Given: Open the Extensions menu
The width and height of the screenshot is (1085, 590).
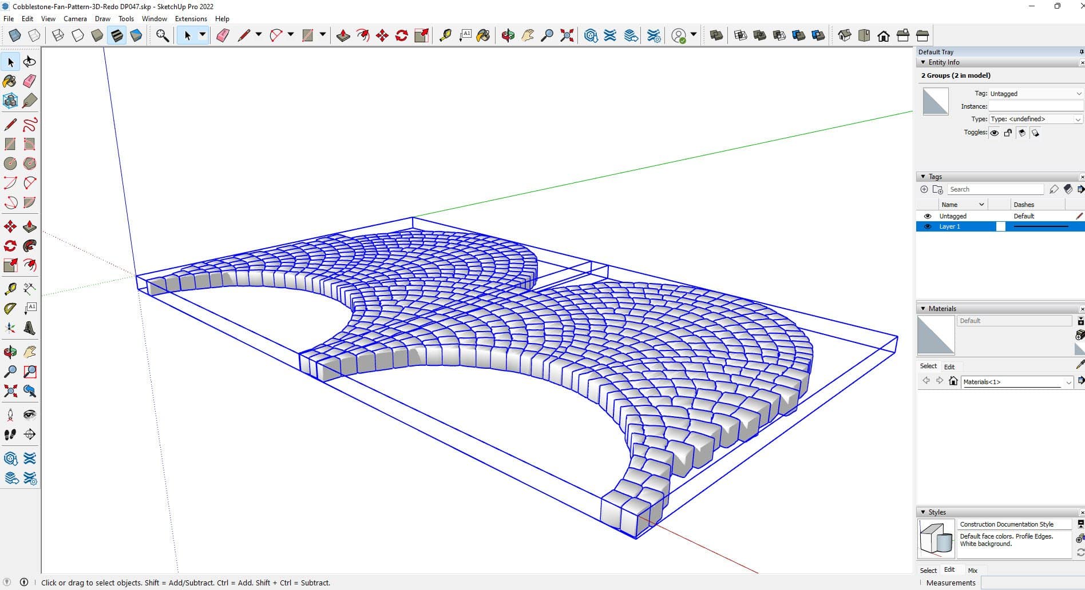Looking at the screenshot, I should coord(191,19).
